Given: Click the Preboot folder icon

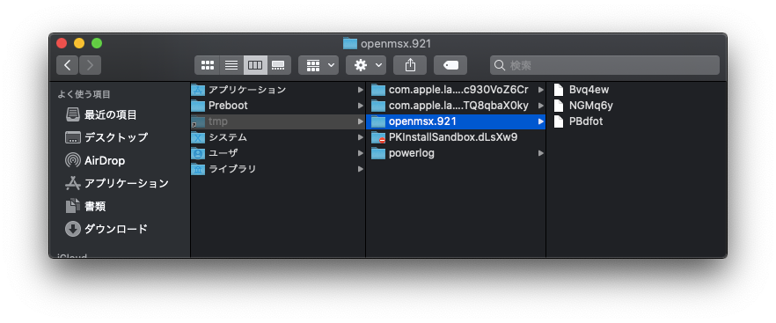Looking at the screenshot, I should coord(198,106).
